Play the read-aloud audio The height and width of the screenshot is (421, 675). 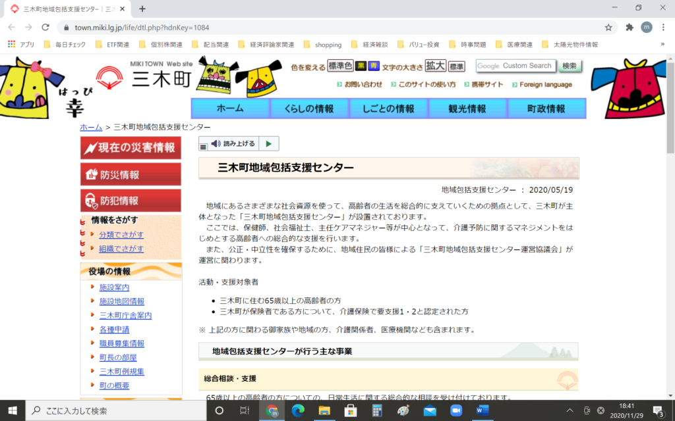pos(269,143)
